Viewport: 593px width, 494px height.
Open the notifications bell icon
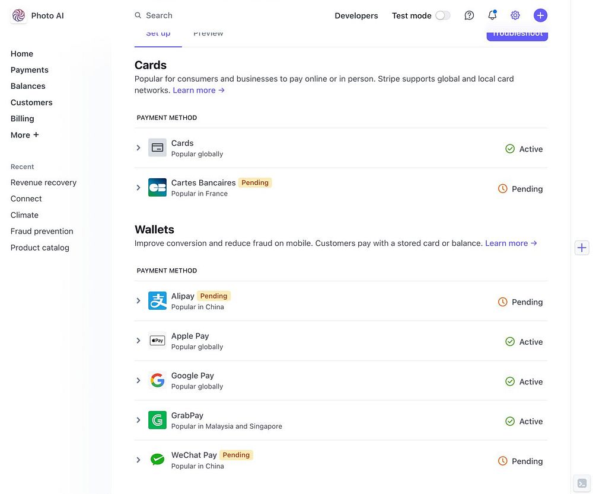(x=492, y=15)
